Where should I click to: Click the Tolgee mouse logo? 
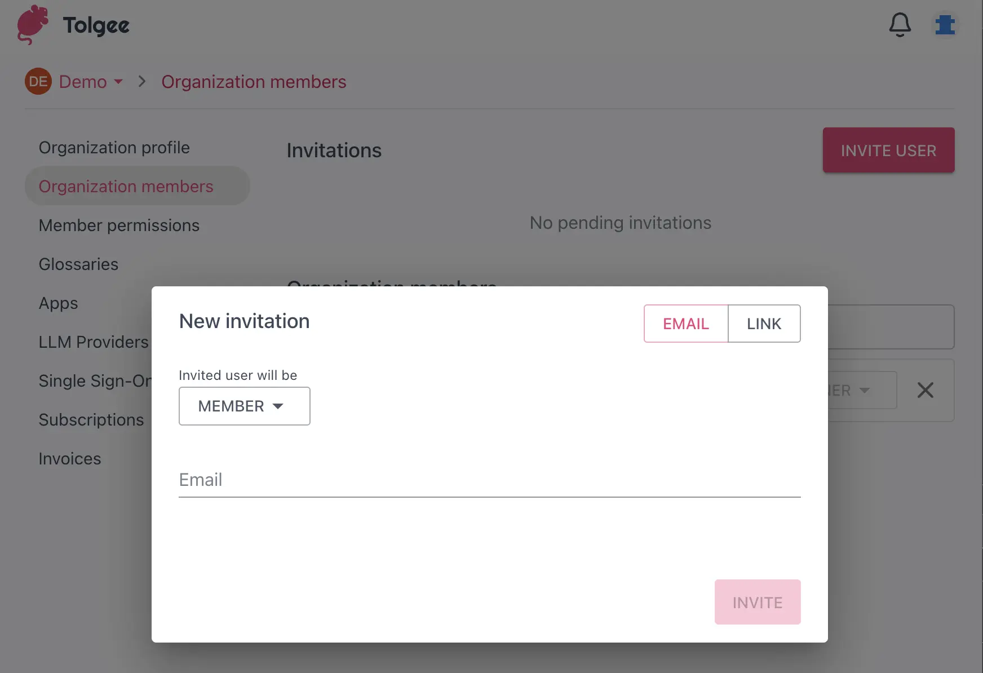tap(32, 25)
